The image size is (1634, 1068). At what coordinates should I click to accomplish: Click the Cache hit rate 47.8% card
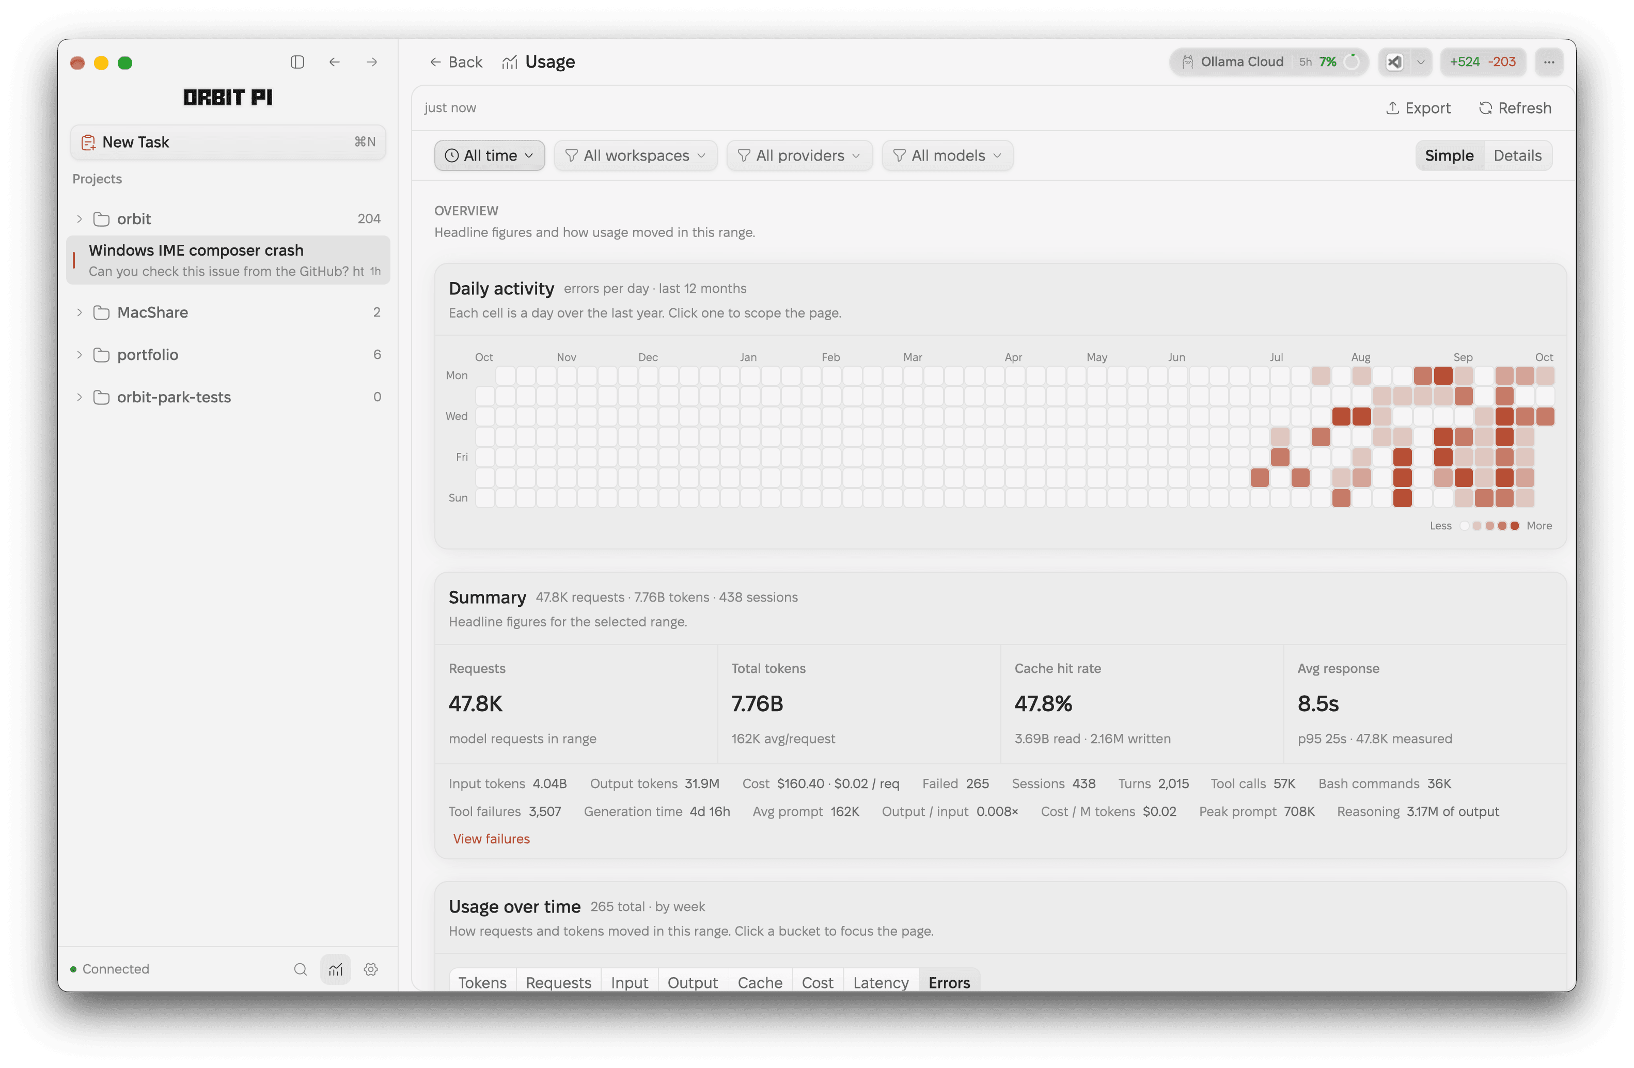(x=1142, y=703)
